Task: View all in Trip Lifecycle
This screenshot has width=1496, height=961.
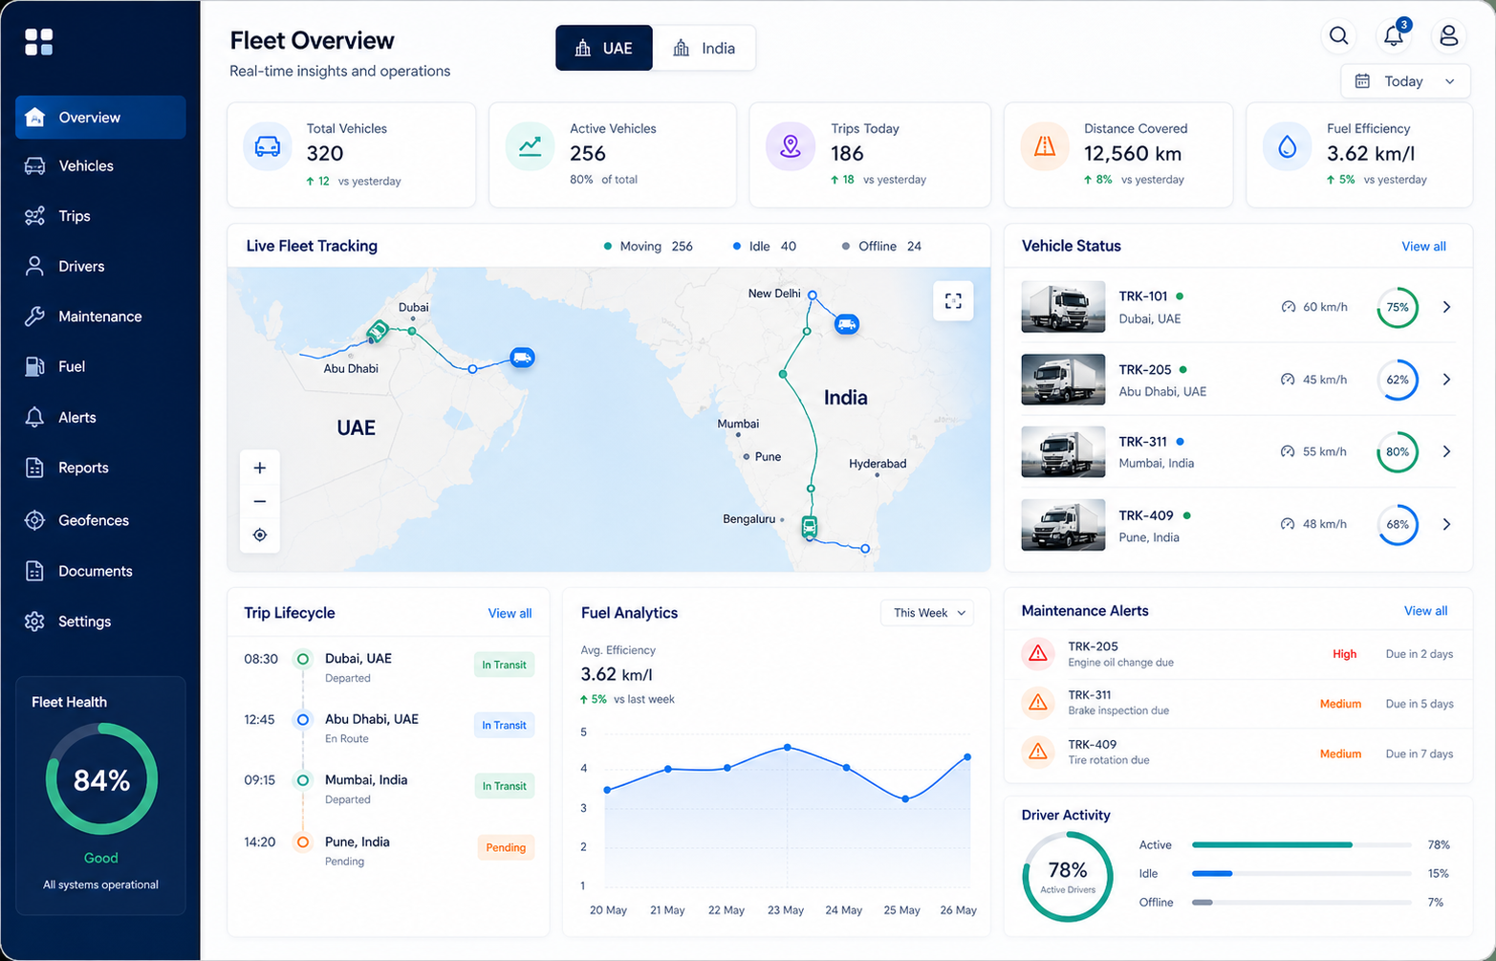Action: [x=510, y=613]
